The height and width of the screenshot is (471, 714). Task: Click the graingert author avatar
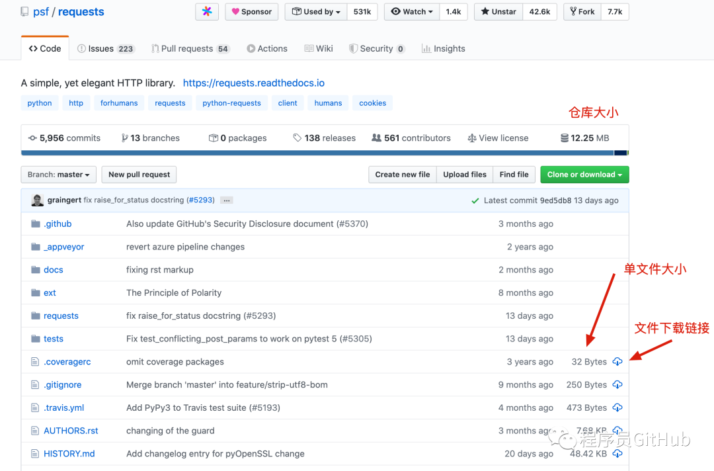pos(37,200)
